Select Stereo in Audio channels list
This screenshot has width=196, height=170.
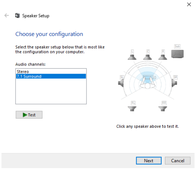point(51,71)
